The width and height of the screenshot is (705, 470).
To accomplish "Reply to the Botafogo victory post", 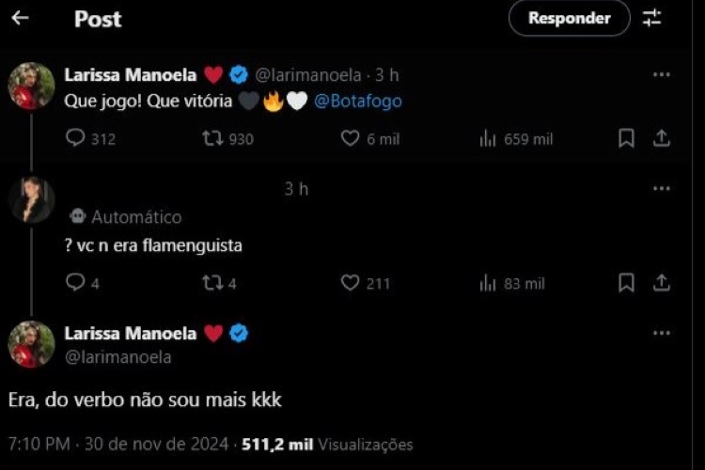I will [x=76, y=138].
